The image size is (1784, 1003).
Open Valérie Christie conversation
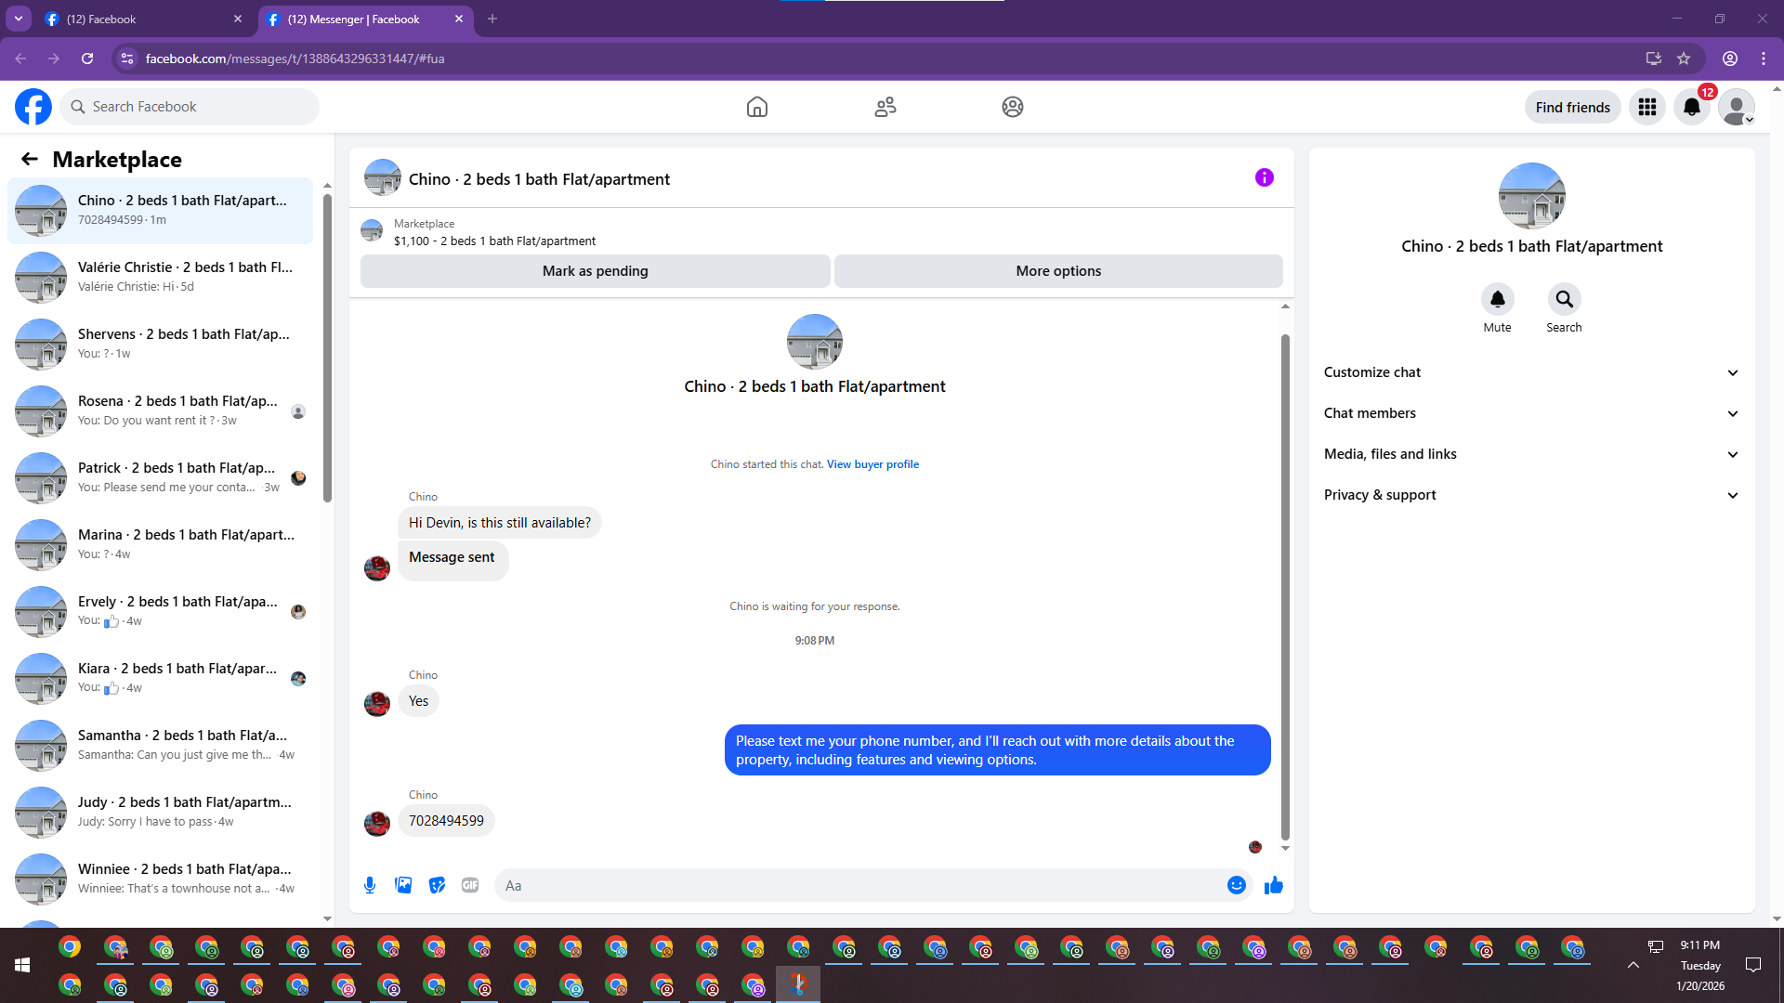(160, 278)
